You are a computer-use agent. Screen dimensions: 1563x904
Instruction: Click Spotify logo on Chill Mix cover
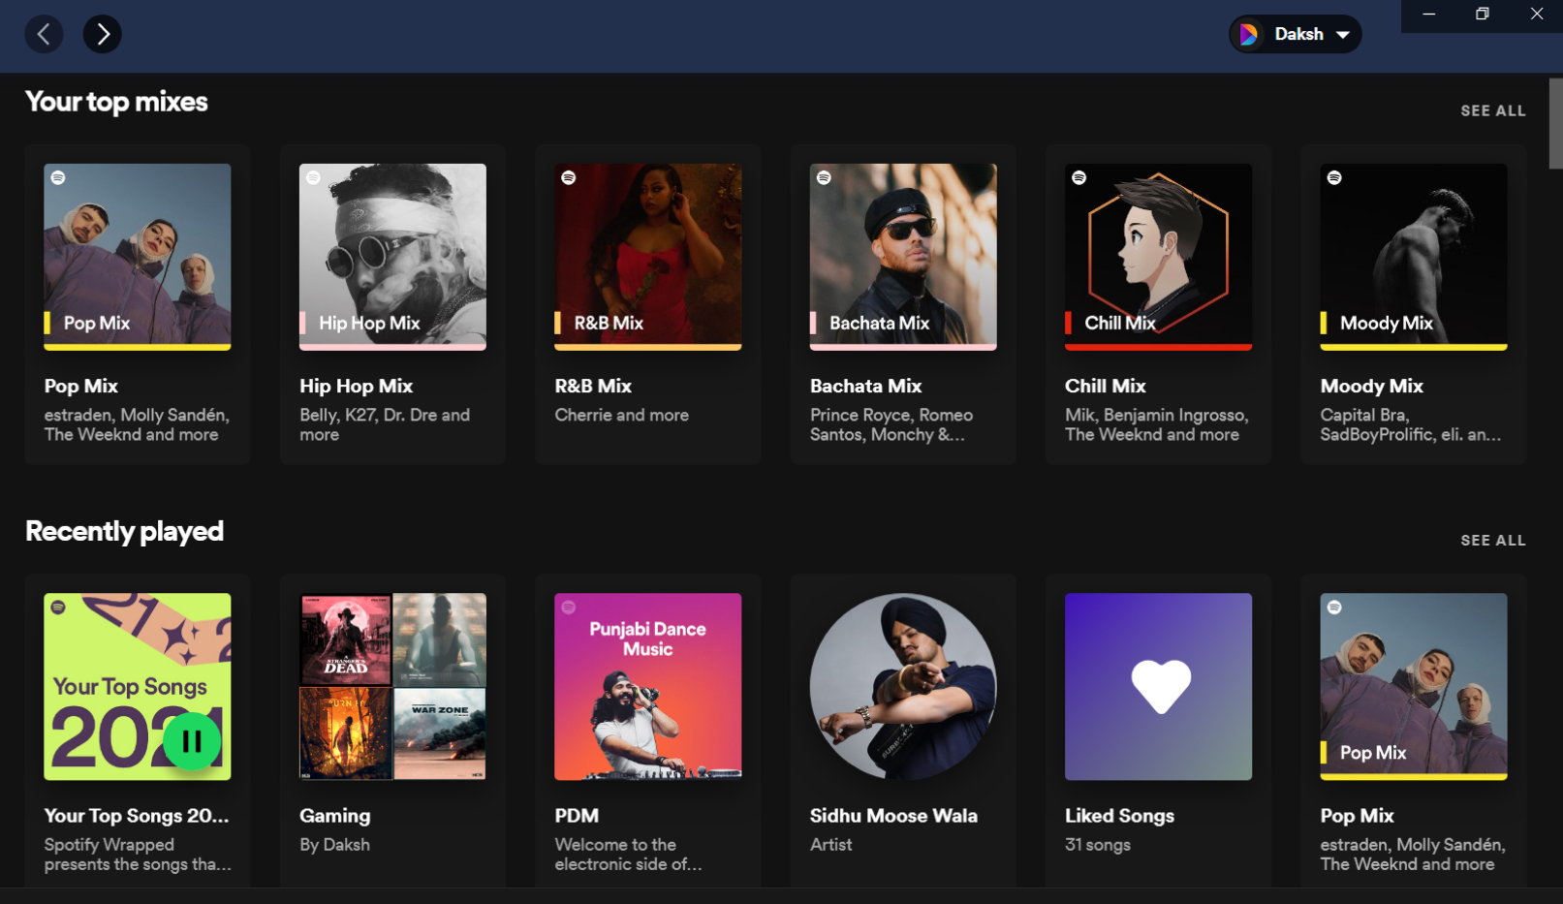pyautogui.click(x=1078, y=177)
